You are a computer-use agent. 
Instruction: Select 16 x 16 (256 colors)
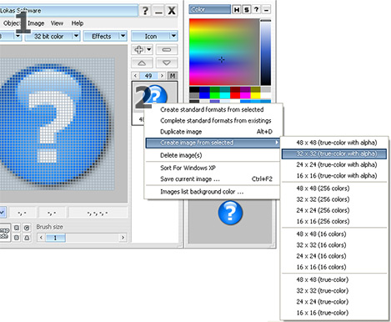tap(334, 221)
